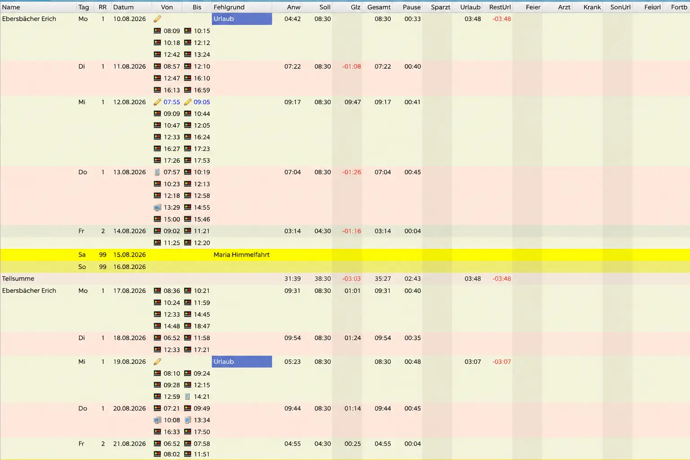Viewport: 690px width, 460px height.
Task: Select the device icon next to 07:57
Action: (x=157, y=172)
